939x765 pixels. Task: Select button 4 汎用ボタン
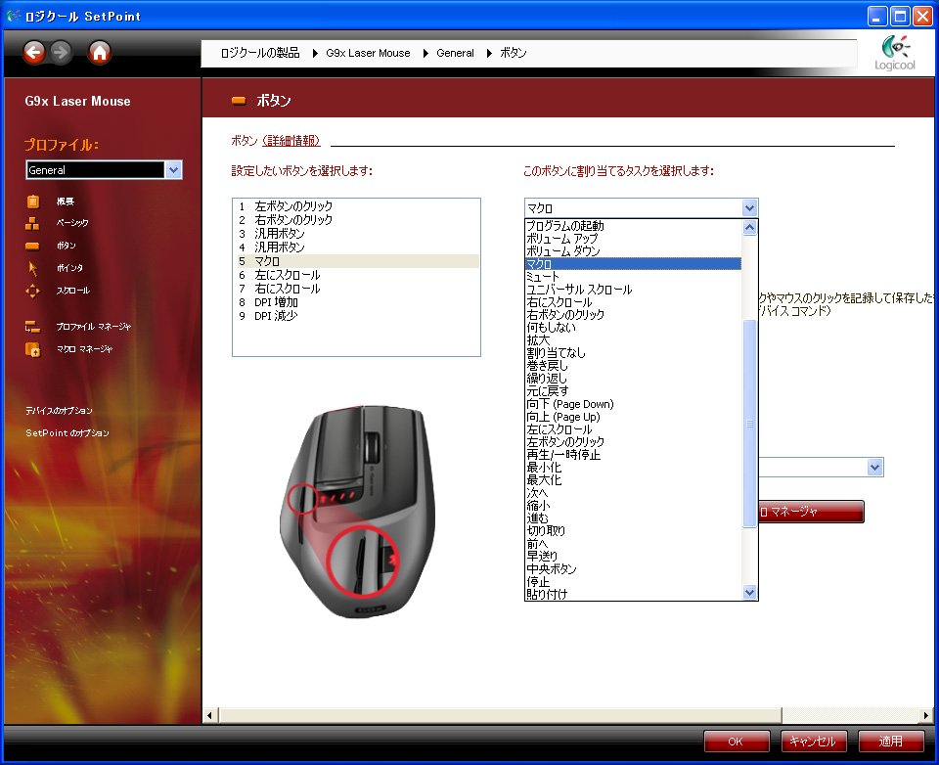357,247
